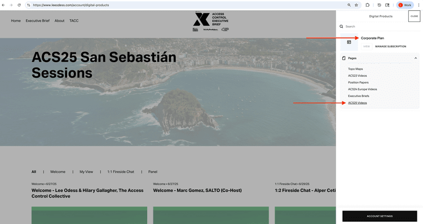Screen dimensions: 423x224
Task: Bookmark page with star icon
Action: (356, 5)
